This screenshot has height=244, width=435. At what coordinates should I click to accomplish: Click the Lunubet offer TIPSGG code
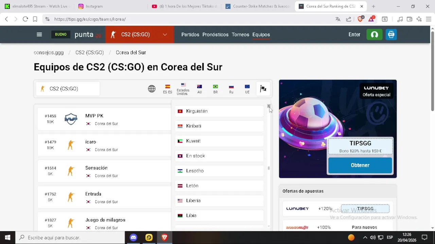365,209
